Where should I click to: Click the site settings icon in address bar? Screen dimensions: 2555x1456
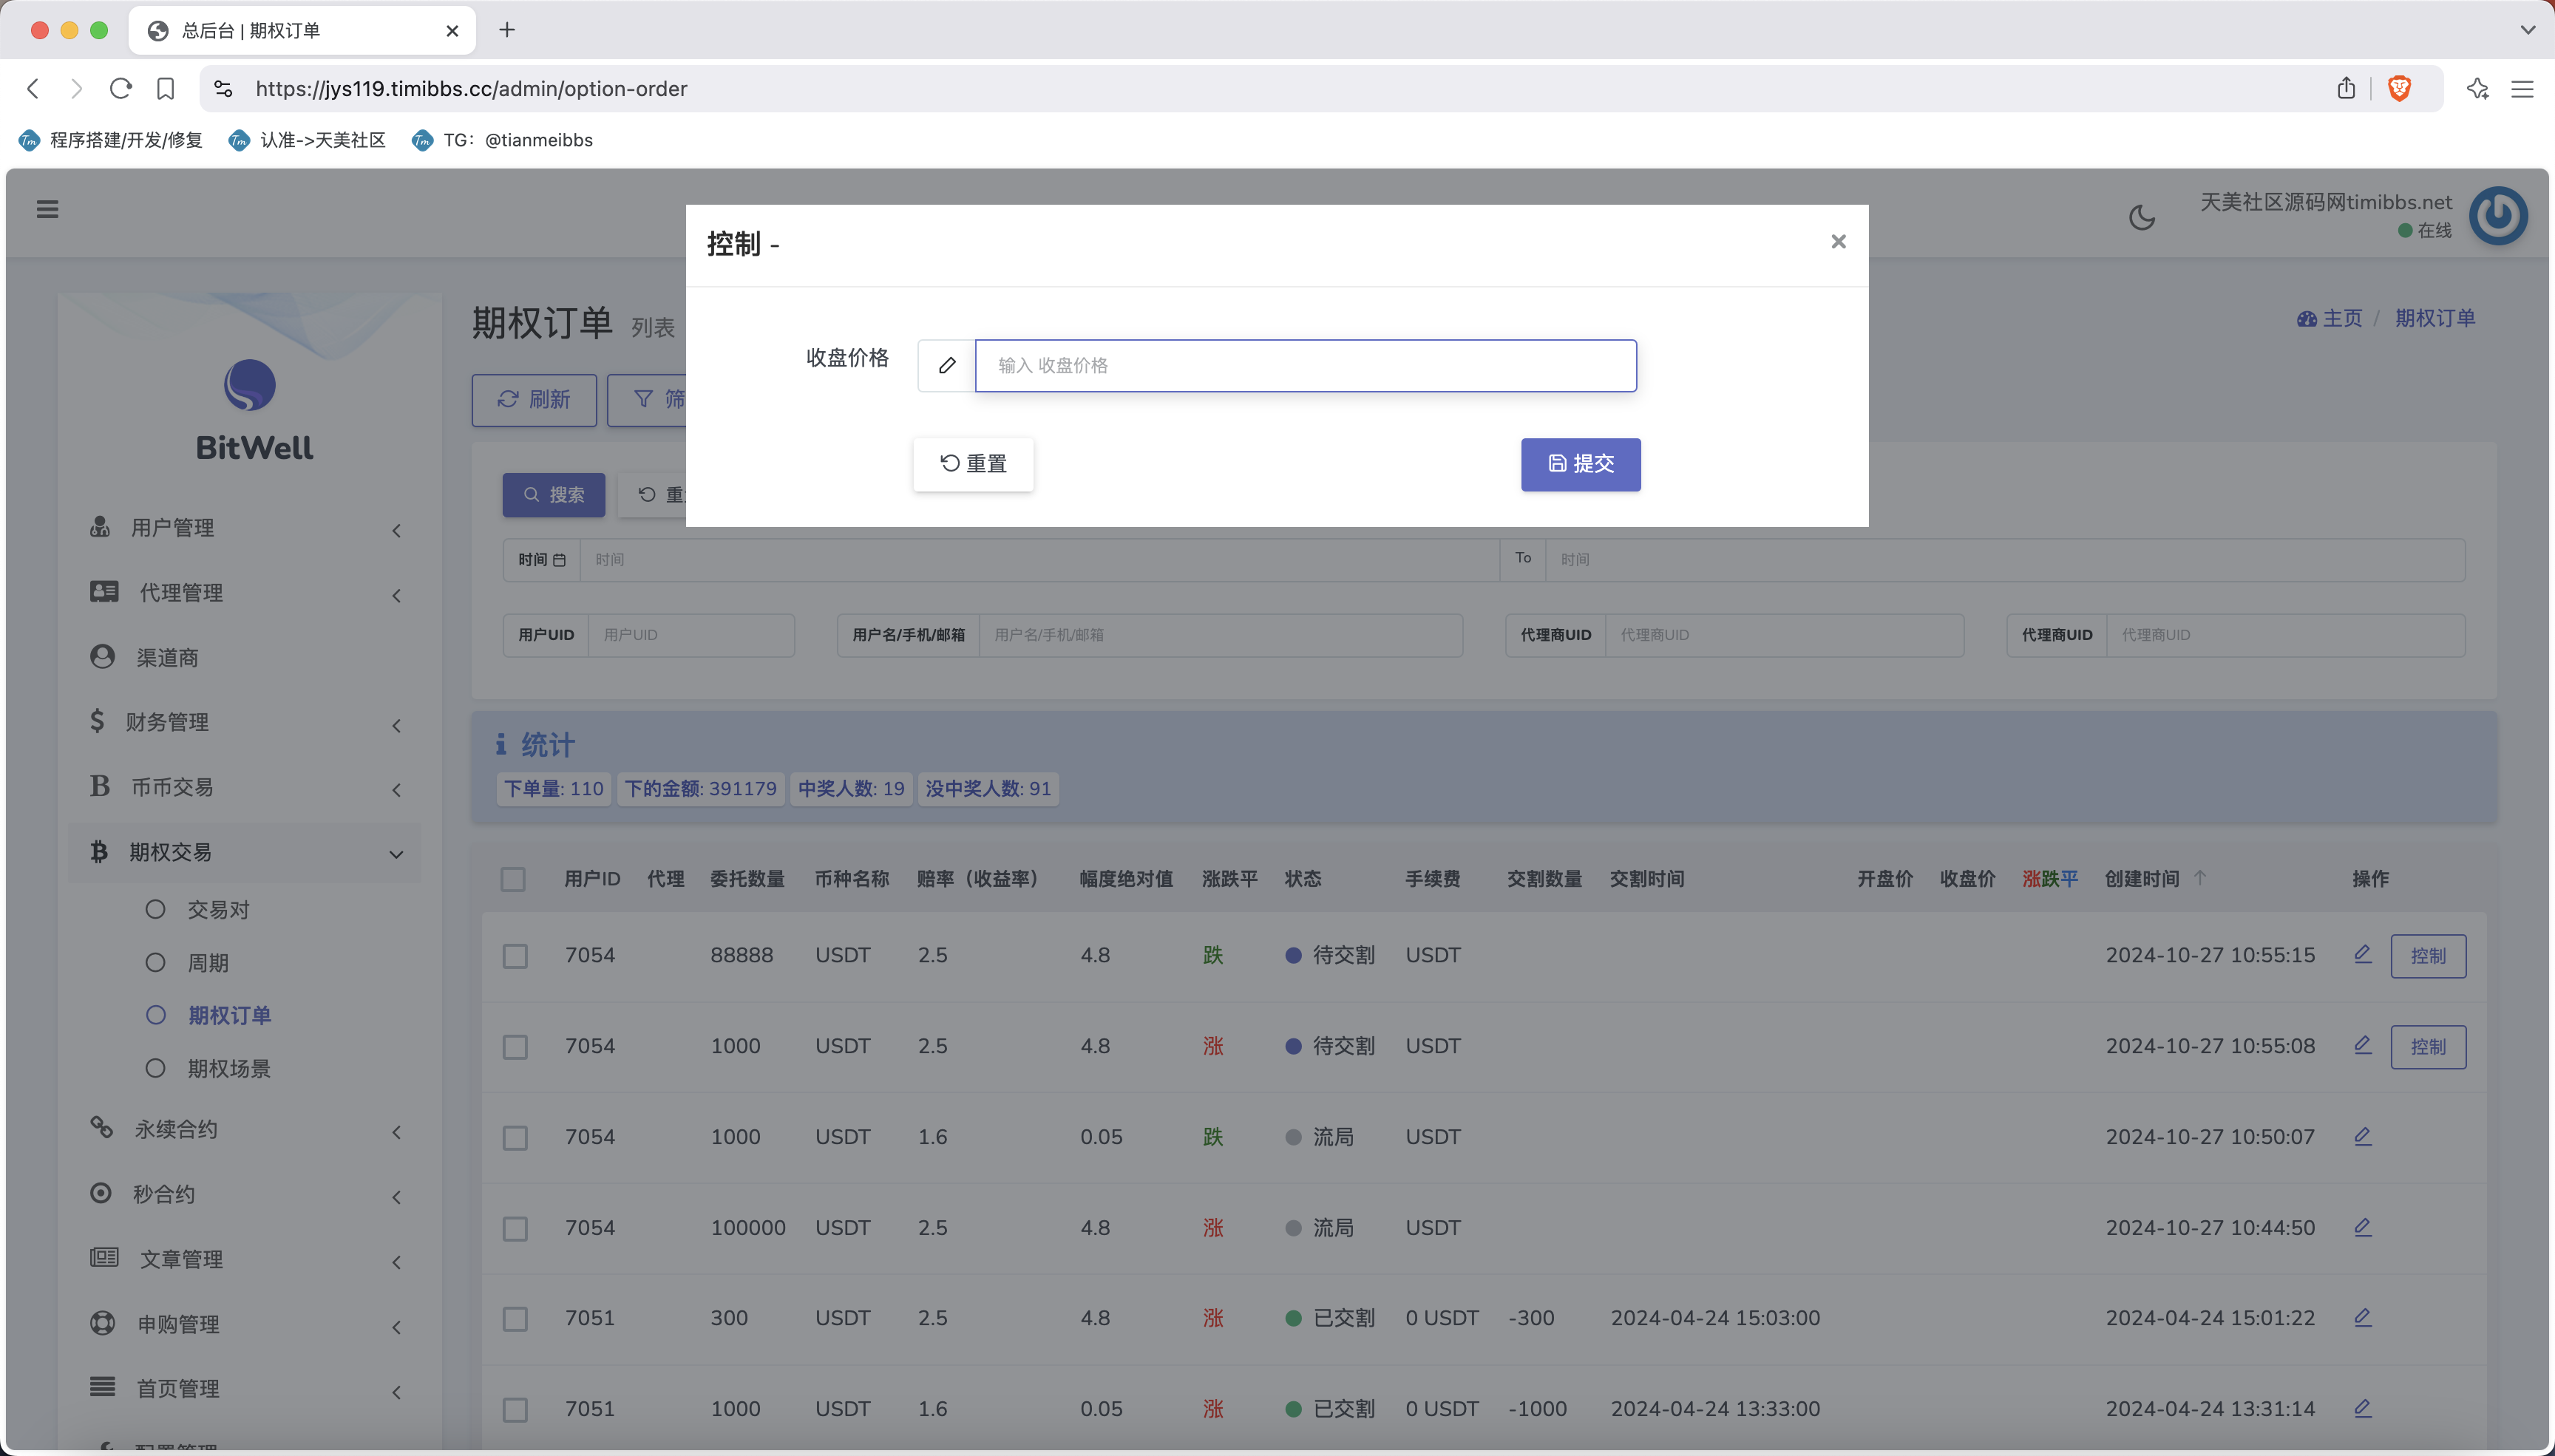224,89
